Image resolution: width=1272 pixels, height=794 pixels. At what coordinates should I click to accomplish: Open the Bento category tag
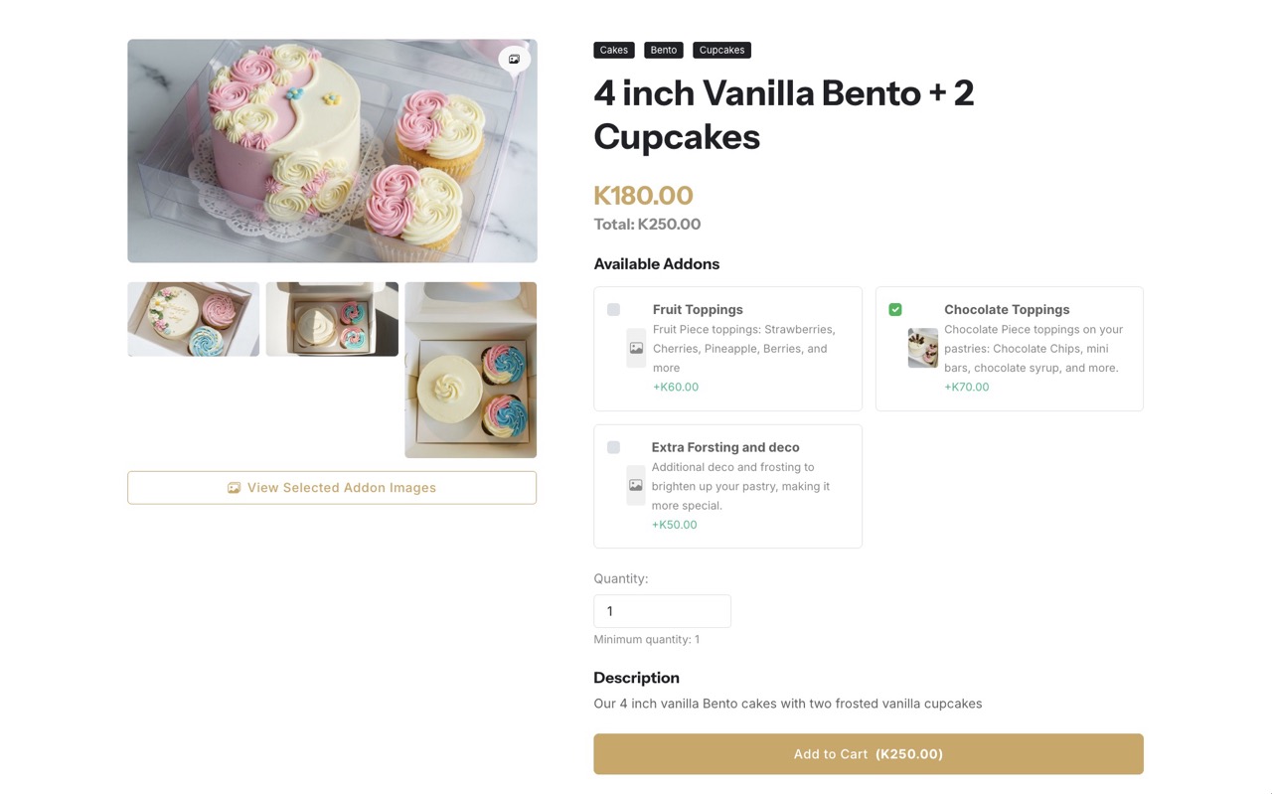point(663,50)
